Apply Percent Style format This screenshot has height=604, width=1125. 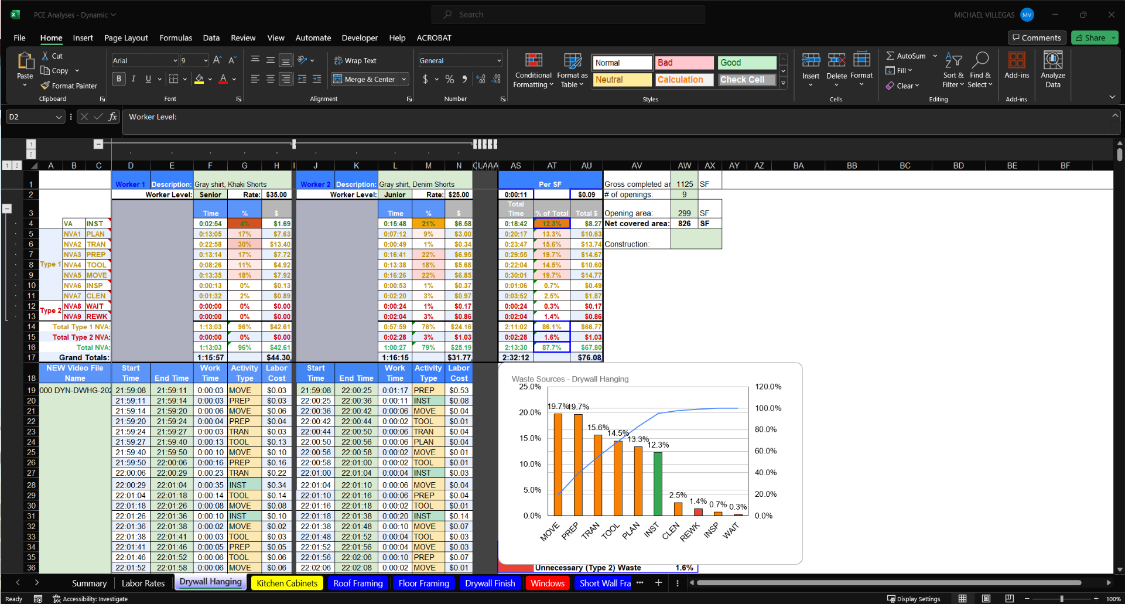tap(450, 79)
